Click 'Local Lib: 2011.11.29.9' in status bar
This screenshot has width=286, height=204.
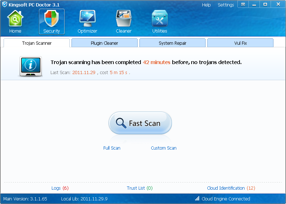coord(84,199)
